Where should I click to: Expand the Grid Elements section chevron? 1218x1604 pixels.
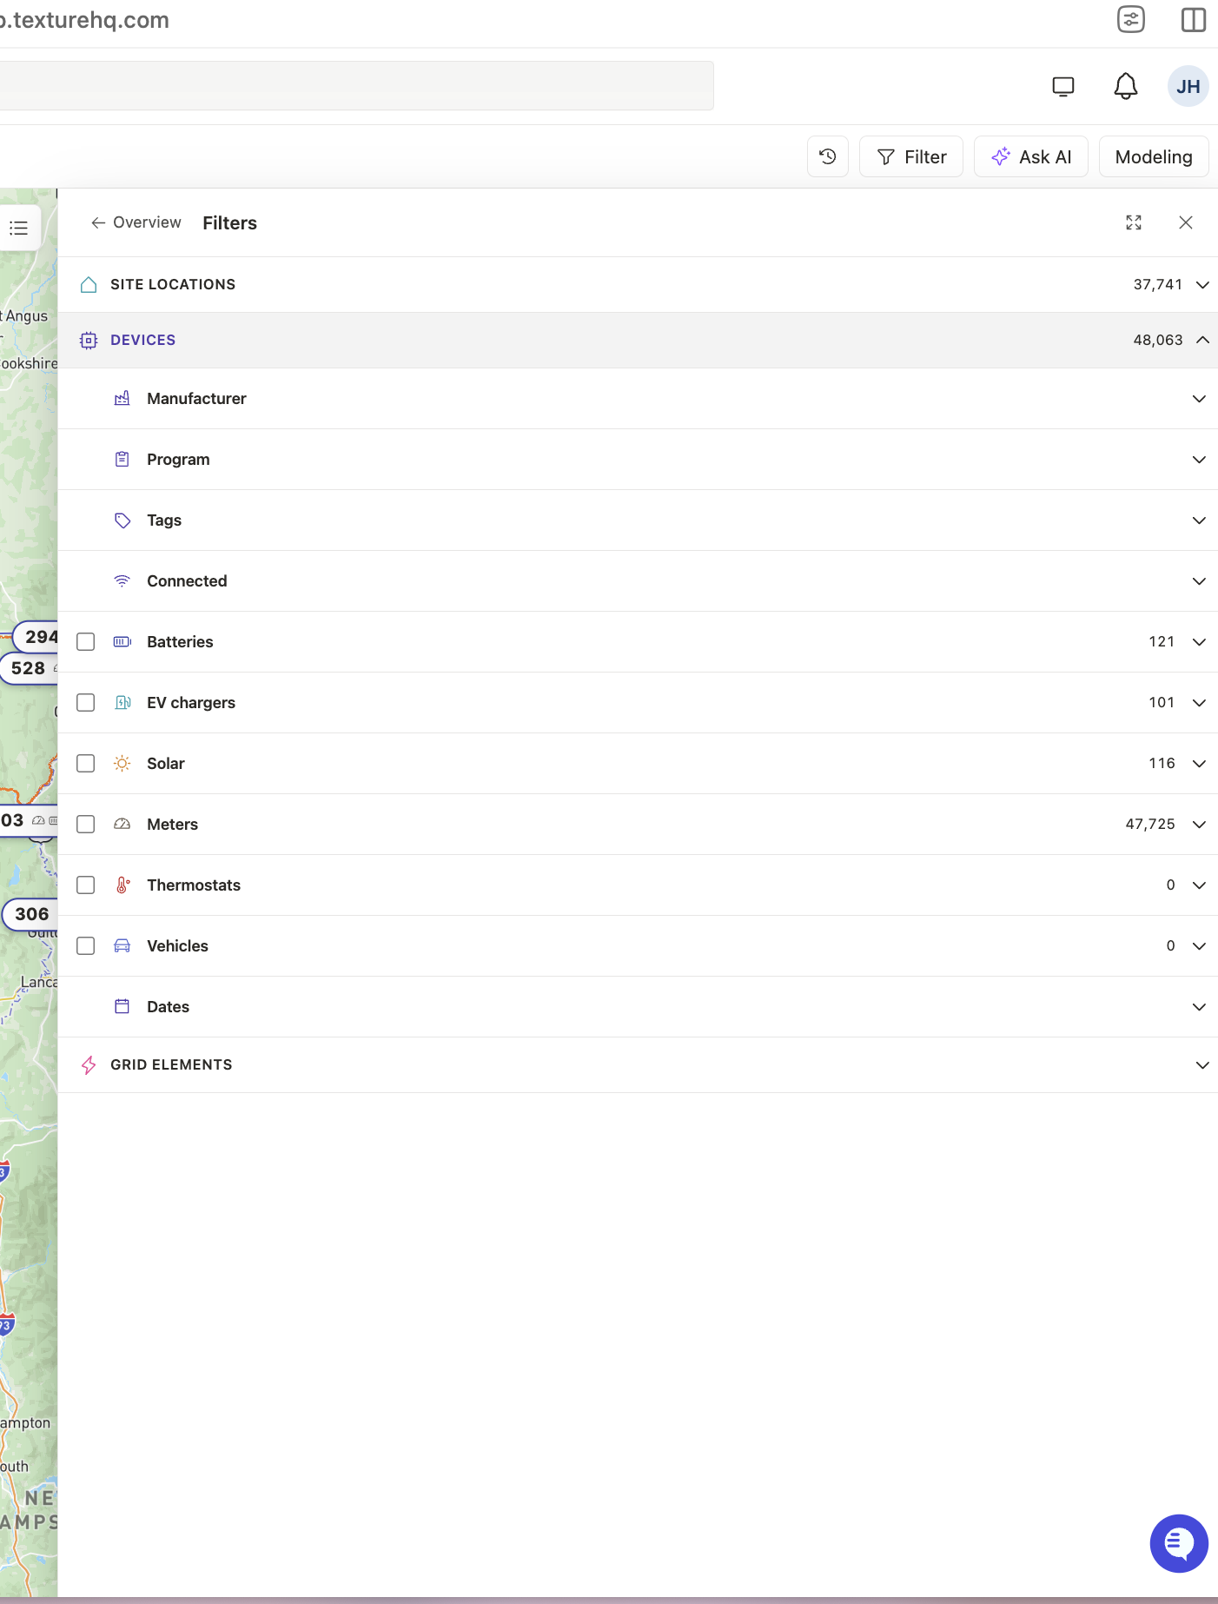tap(1202, 1064)
